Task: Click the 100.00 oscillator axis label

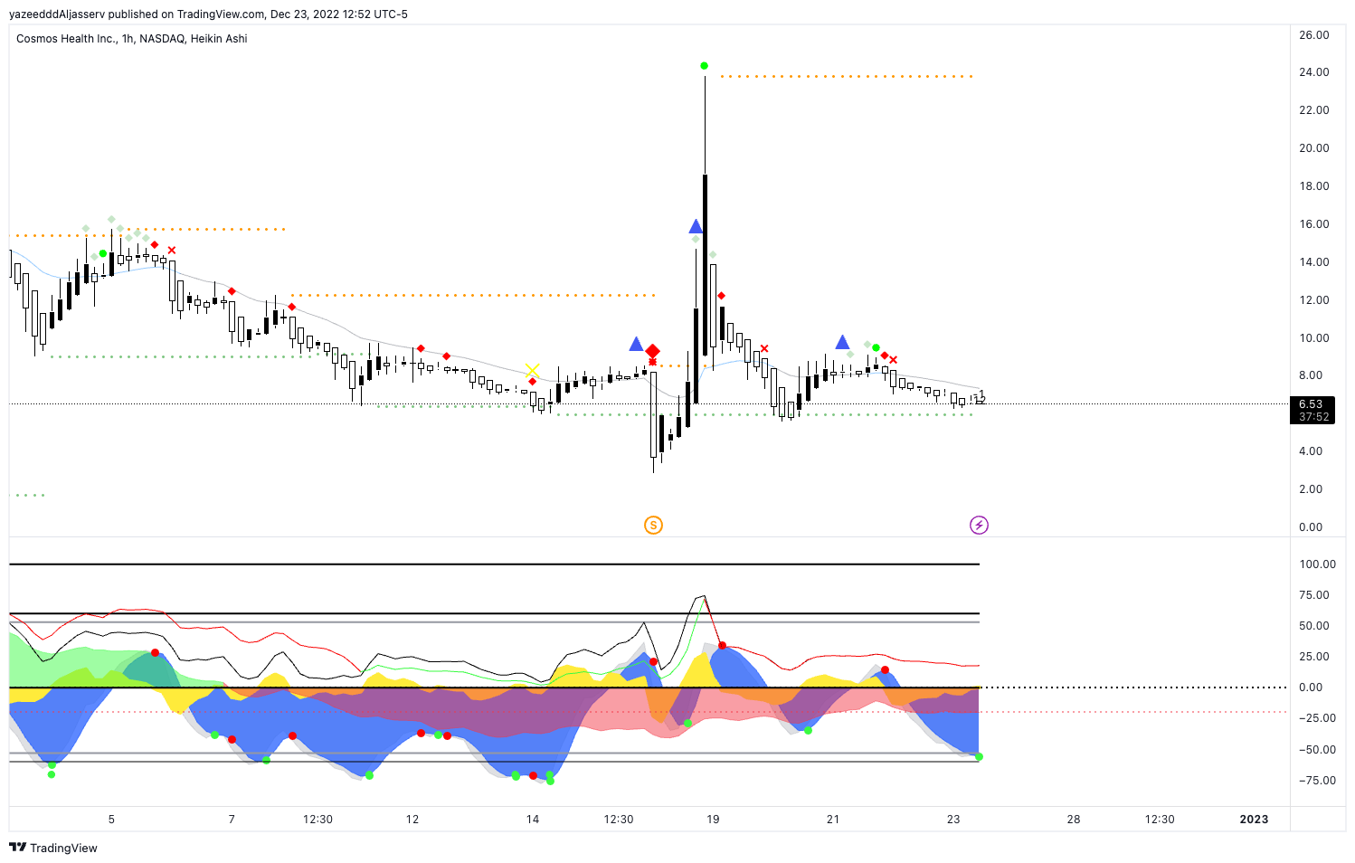Action: [1317, 564]
